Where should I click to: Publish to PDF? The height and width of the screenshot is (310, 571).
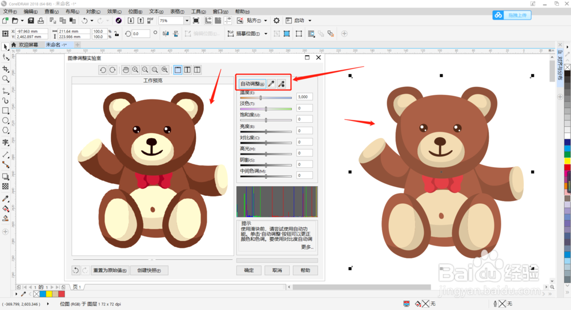(150, 21)
